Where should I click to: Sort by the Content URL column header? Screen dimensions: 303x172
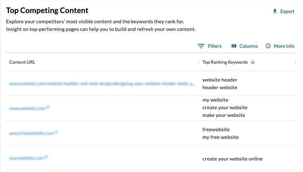[x=22, y=62]
